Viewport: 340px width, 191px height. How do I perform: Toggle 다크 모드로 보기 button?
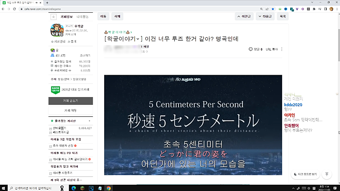point(305,174)
